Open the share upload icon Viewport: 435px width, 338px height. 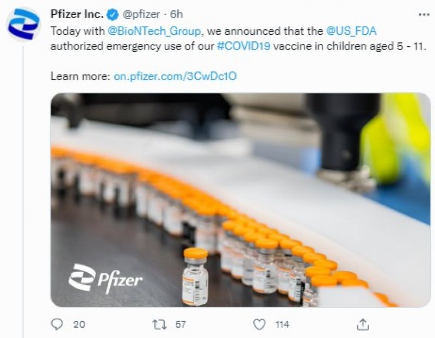click(363, 324)
